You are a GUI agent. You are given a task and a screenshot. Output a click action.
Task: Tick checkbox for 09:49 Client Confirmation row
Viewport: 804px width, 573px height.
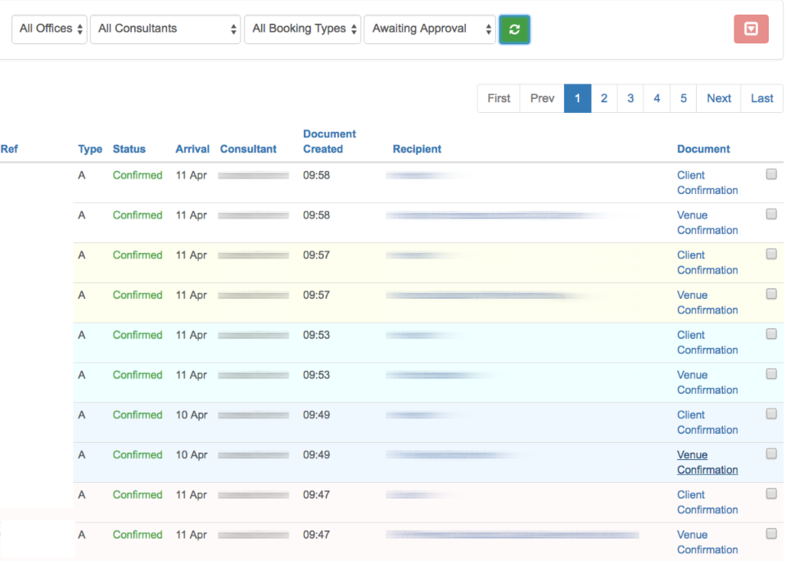tap(771, 414)
